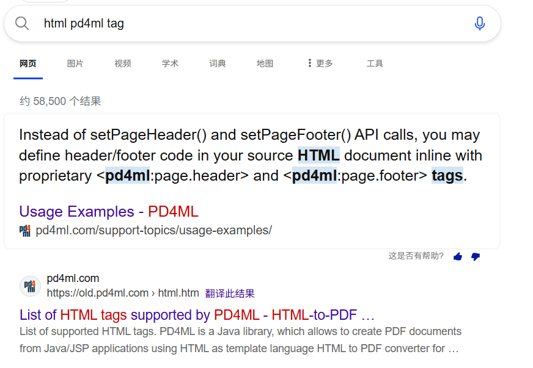Focus the search box with 'html pd4ml tag'

(252, 23)
